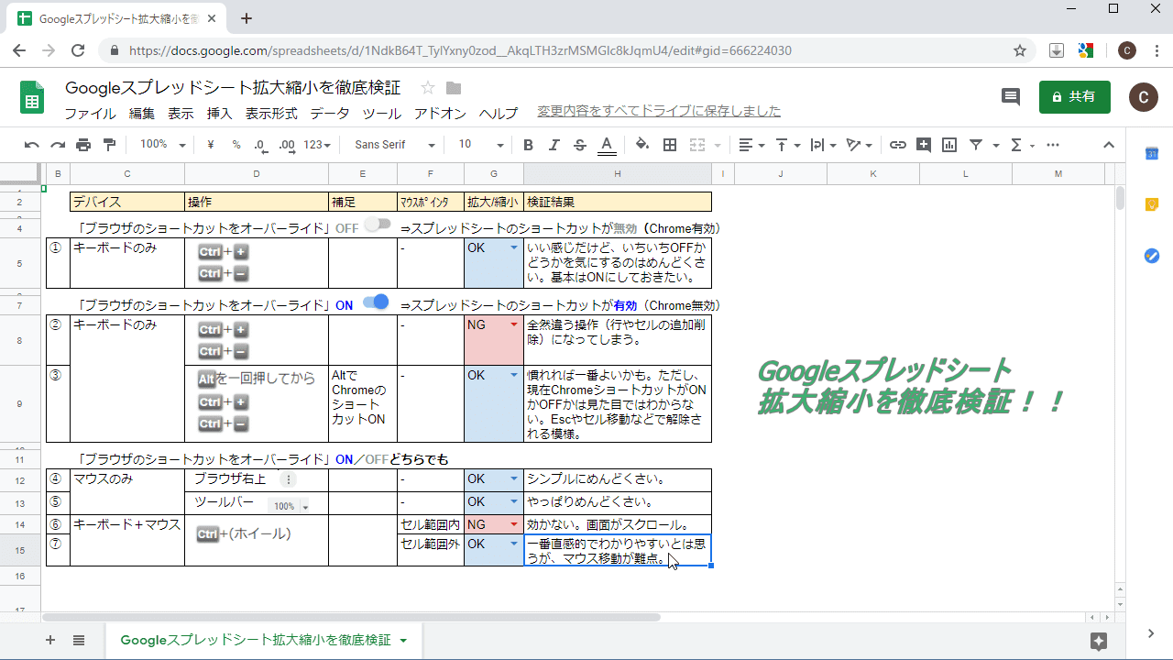Open the ファイル menu
This screenshot has height=660, width=1173.
(x=90, y=114)
